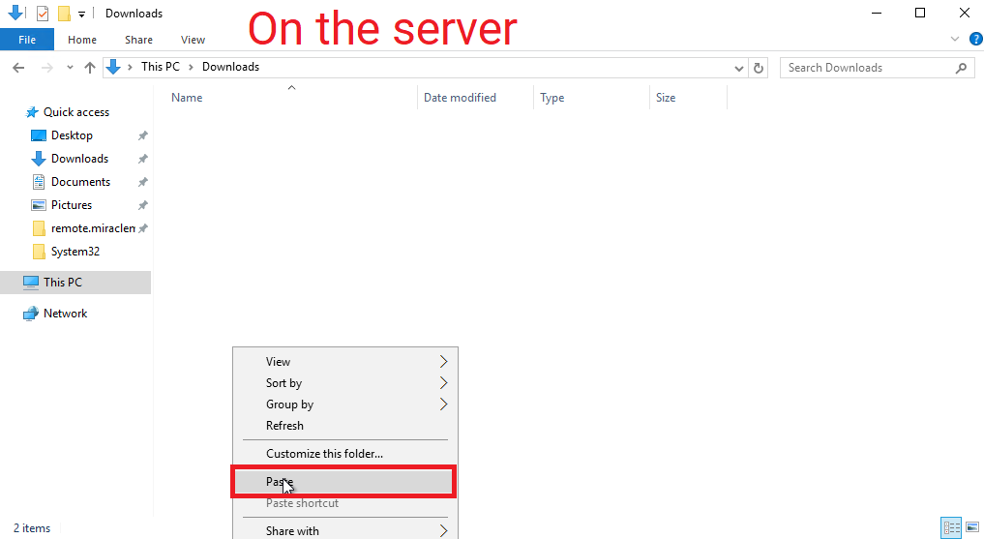Switch to the Share ribbon tab

tap(138, 40)
